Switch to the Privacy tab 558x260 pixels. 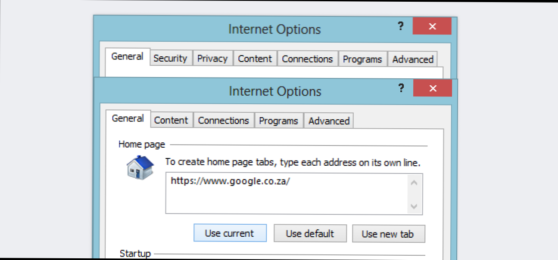tap(212, 59)
